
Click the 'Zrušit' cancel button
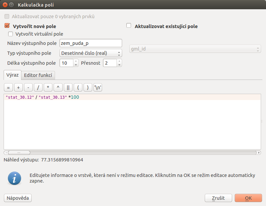click(x=218, y=198)
